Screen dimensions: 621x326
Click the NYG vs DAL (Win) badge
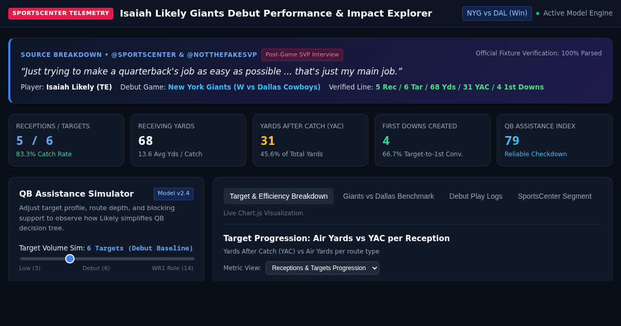(x=497, y=13)
